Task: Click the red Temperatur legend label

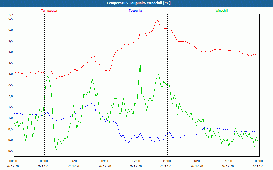Action: [x=49, y=11]
